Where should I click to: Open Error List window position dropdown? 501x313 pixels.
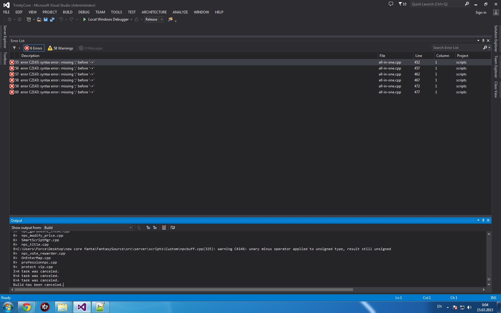coord(478,41)
